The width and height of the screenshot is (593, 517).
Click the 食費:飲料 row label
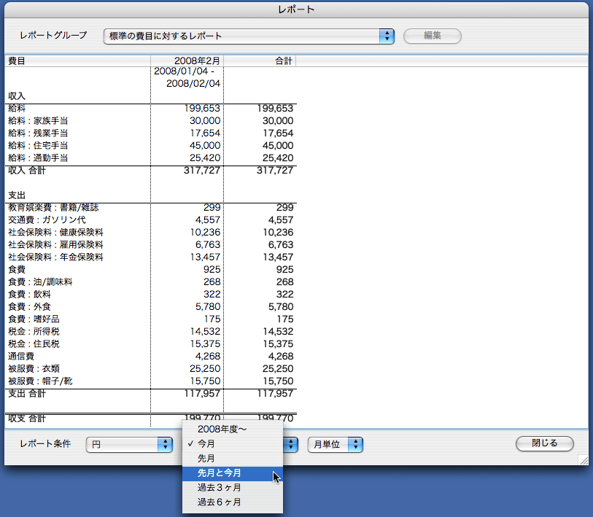29,295
